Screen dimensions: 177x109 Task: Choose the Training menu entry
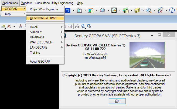[x=45, y=53]
